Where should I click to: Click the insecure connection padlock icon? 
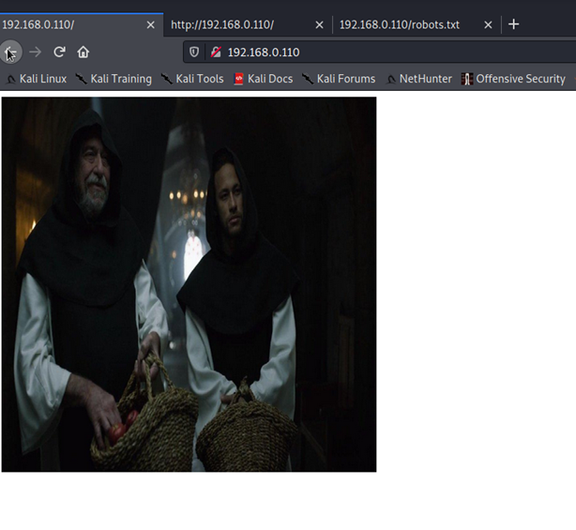(216, 53)
